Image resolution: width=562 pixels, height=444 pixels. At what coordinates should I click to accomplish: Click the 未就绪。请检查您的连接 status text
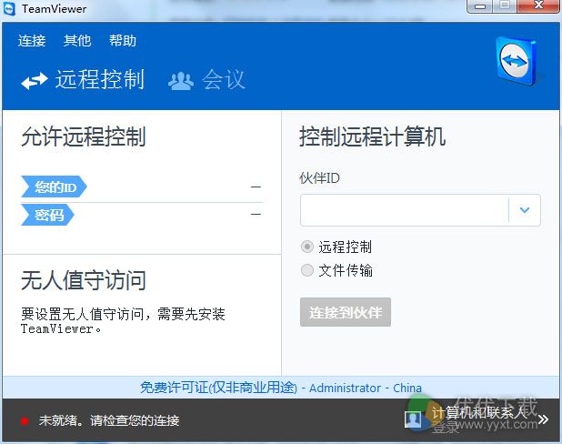[x=109, y=420]
